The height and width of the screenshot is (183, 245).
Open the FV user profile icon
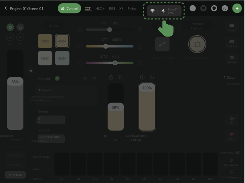[225, 9]
